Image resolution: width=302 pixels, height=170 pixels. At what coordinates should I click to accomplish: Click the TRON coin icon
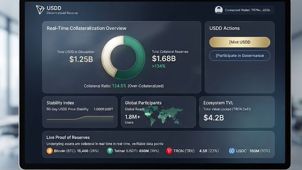[x=169, y=151]
